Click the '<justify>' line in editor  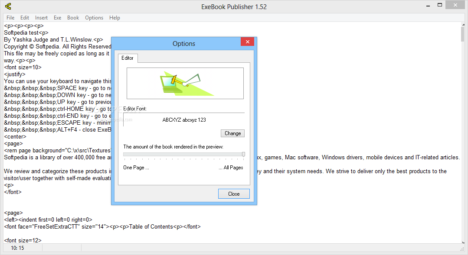[15, 74]
